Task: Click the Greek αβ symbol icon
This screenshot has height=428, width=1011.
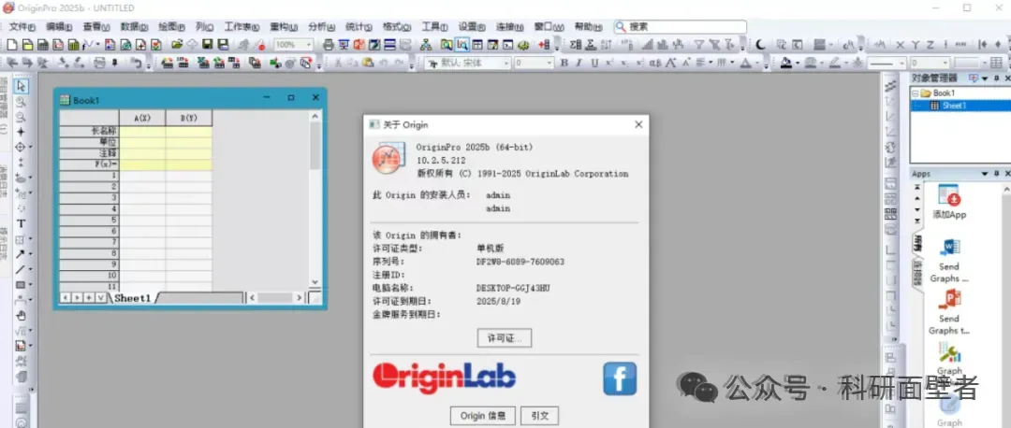Action: pyautogui.click(x=655, y=63)
